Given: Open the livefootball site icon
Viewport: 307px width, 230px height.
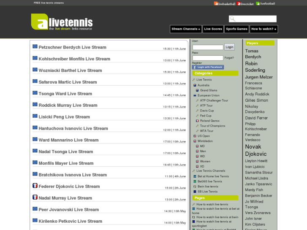Looking at the screenshot, I should tap(258, 3).
